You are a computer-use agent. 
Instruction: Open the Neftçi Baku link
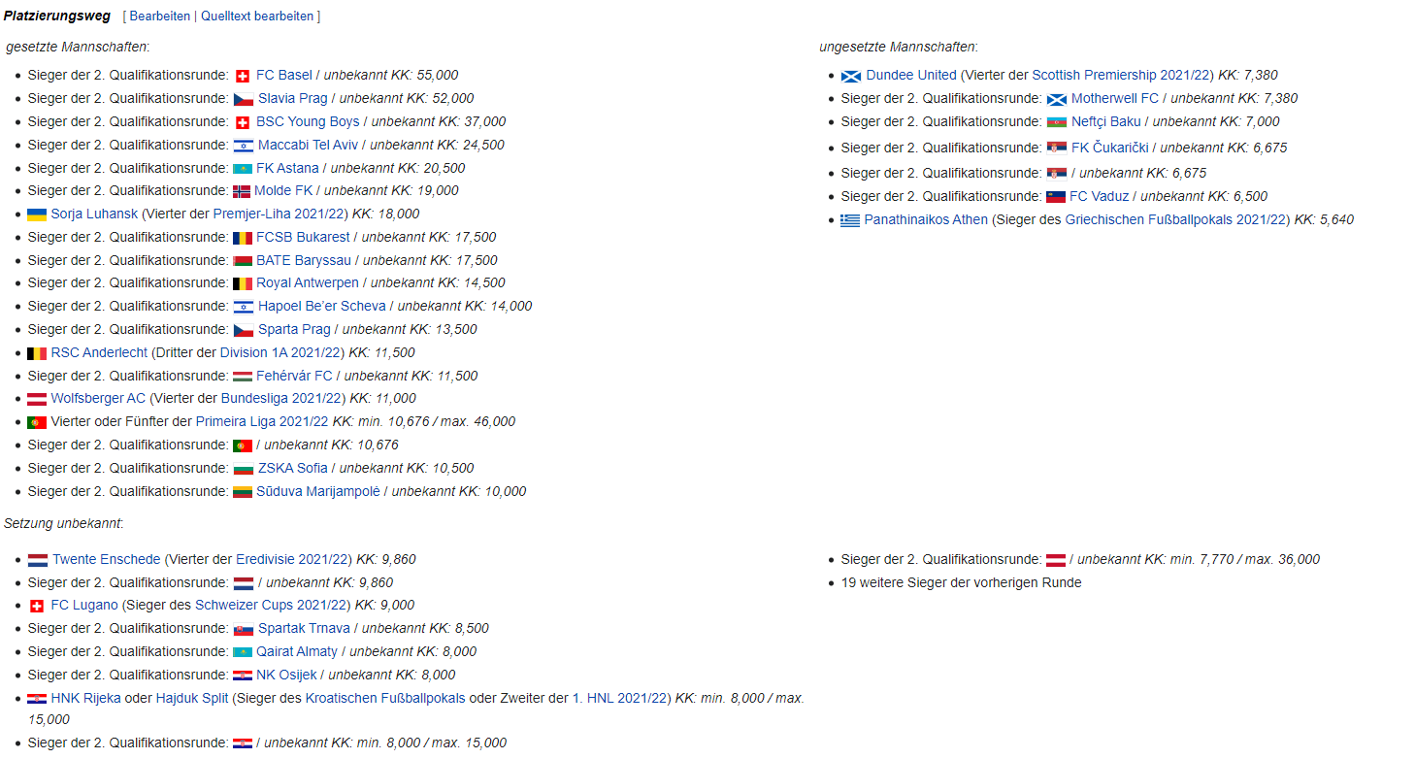click(1106, 122)
